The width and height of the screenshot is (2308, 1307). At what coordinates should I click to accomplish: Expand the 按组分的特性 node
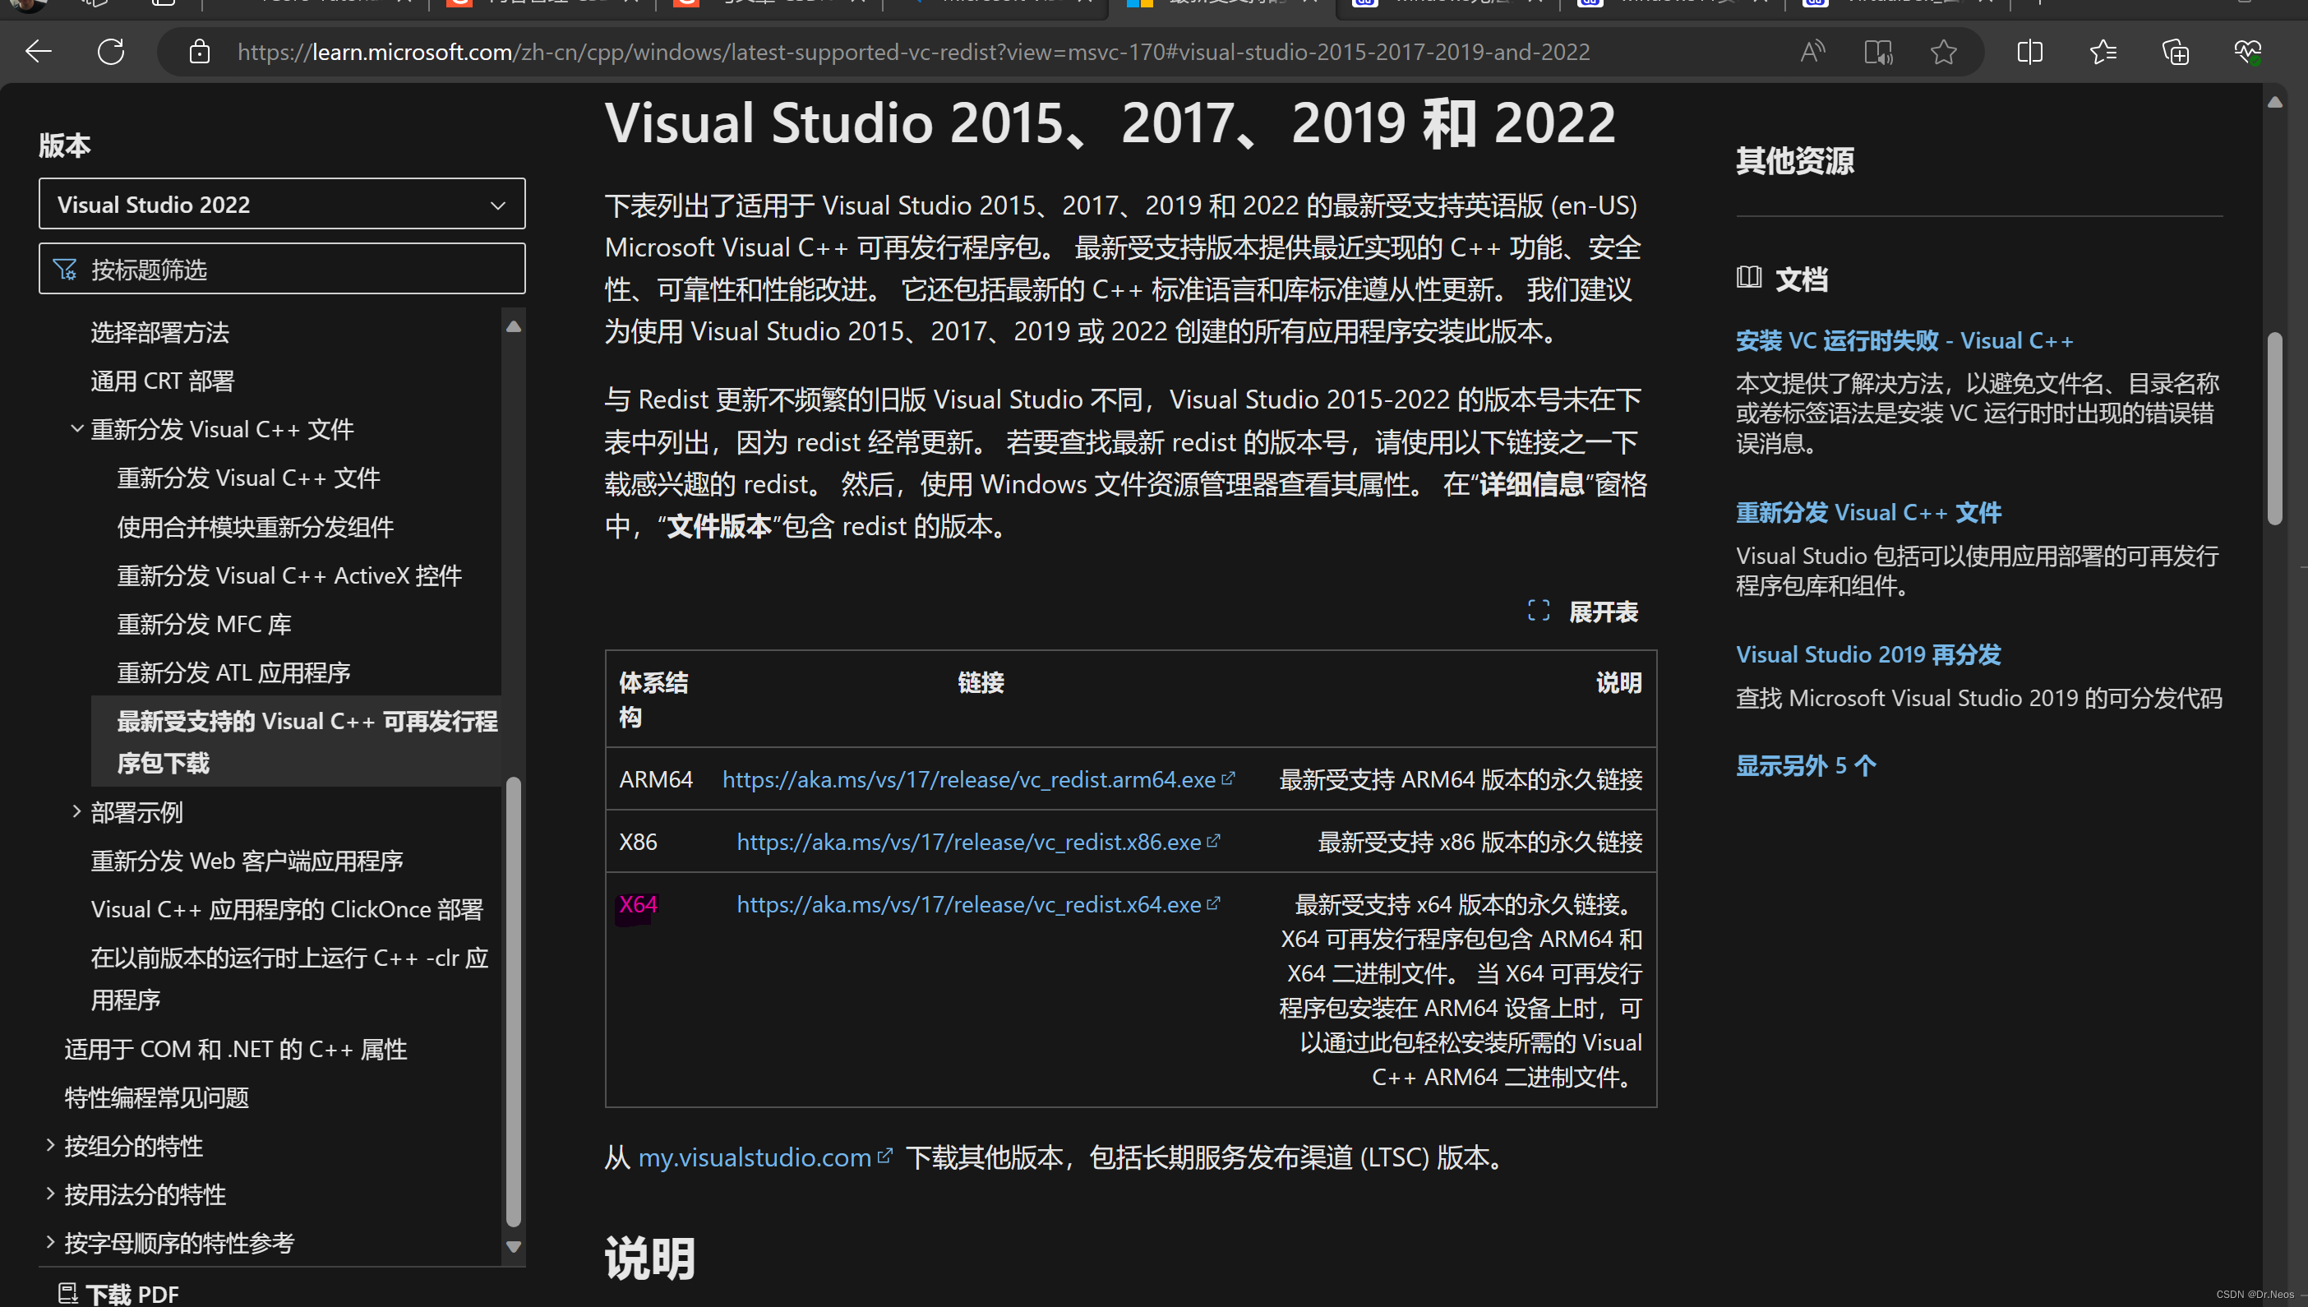coord(50,1145)
